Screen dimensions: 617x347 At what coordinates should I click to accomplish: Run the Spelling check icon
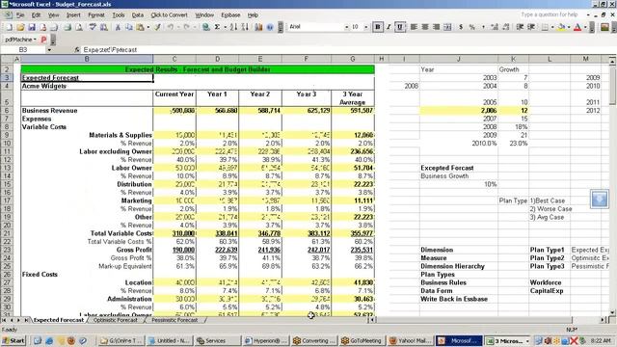(x=93, y=27)
